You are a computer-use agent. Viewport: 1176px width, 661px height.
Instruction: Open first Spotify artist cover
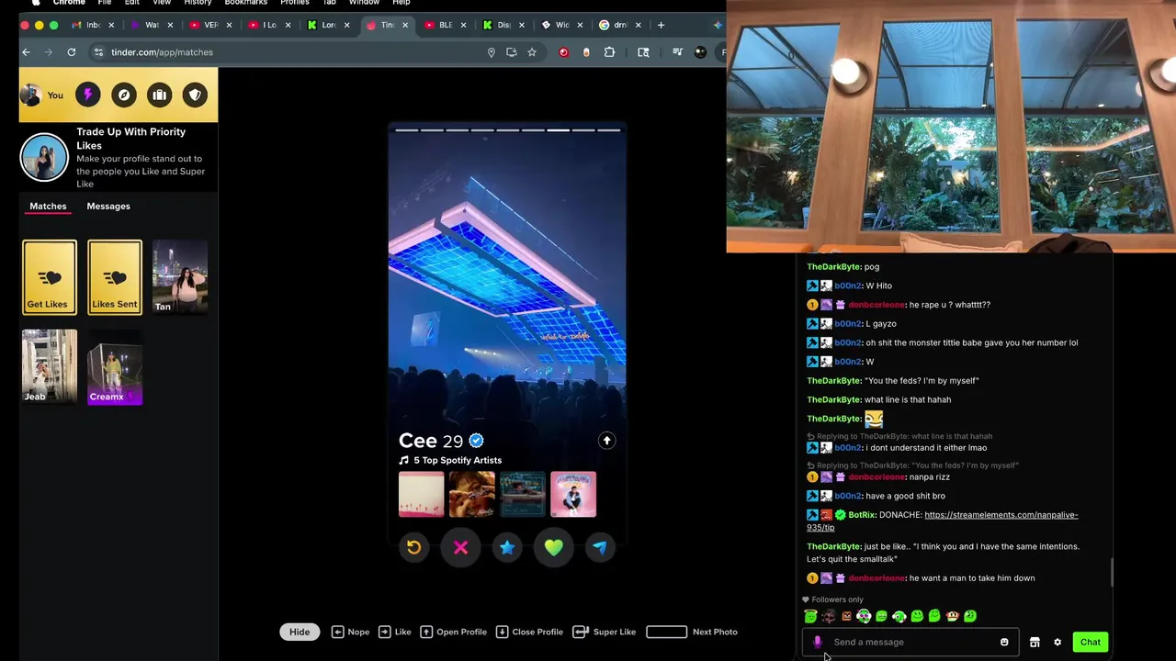click(x=421, y=494)
